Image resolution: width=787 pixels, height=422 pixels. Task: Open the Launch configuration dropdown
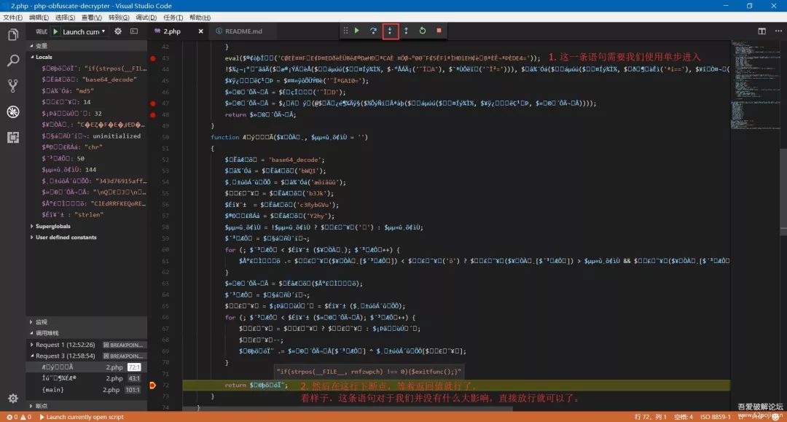coord(83,31)
